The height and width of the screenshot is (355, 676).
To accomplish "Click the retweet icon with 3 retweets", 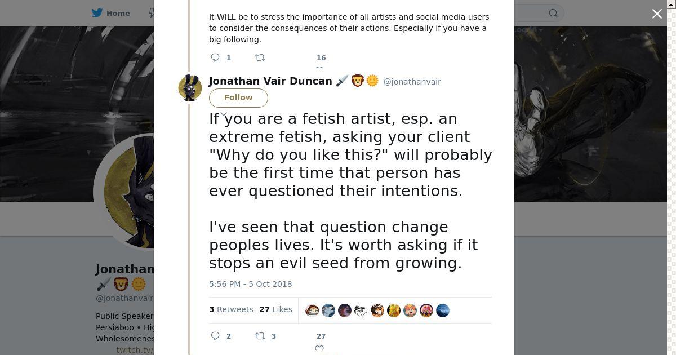I will (x=260, y=336).
